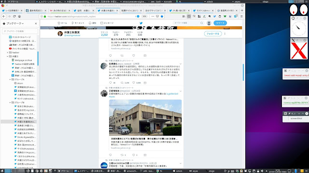Open the ホーム item in Twitter navigation
309x173 pixels.
click(62, 23)
